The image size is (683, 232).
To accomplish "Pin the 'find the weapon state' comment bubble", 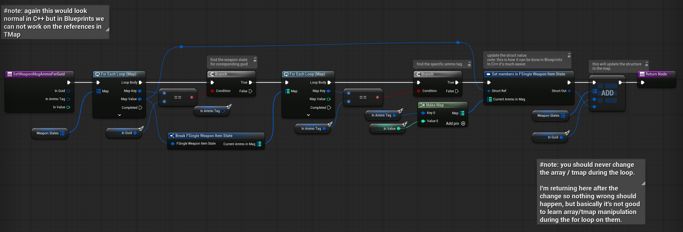I will (255, 58).
